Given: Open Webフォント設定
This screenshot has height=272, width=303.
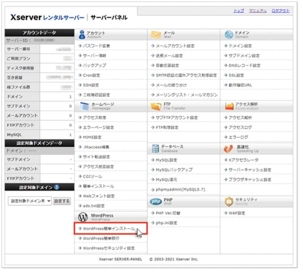Looking at the screenshot, I should [99, 196].
